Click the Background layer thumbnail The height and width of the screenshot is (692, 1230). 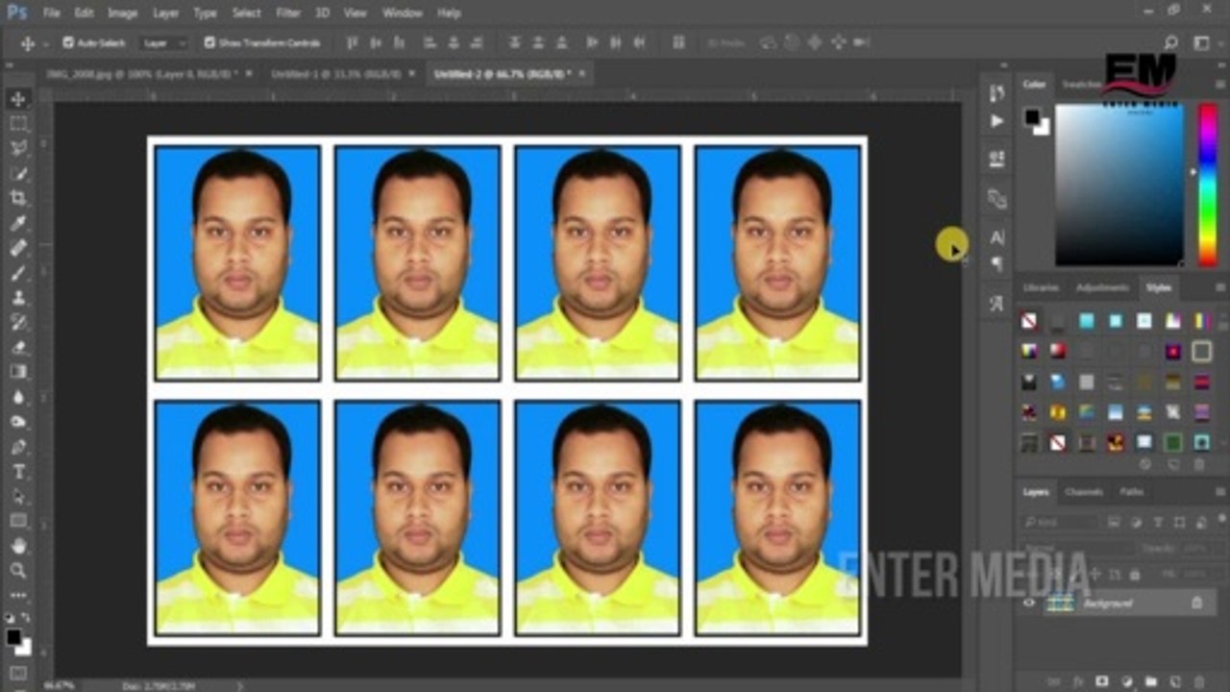pyautogui.click(x=1061, y=603)
